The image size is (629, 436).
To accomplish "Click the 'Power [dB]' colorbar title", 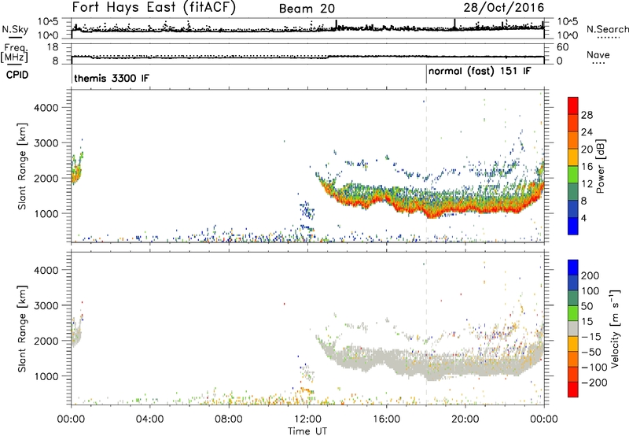I will coord(601,166).
